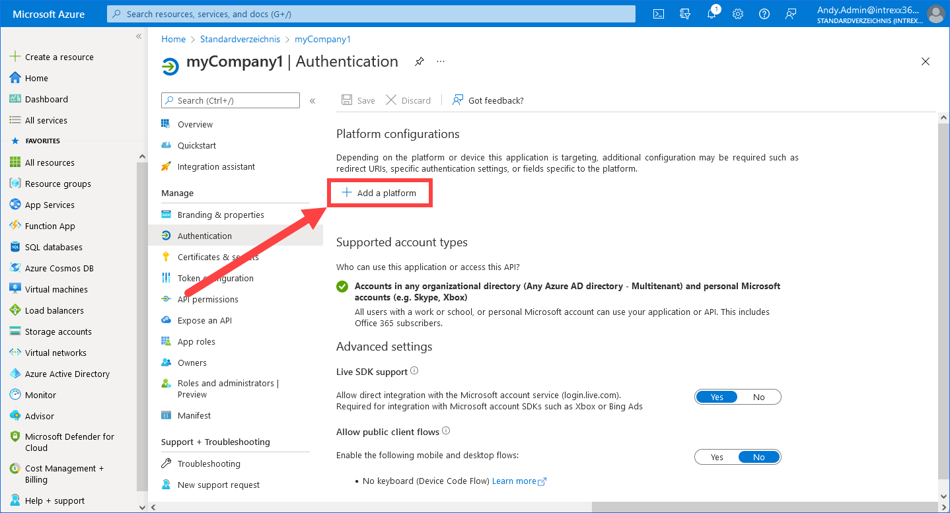Collapse the resource menu with chevrons
950x513 pixels.
pyautogui.click(x=312, y=100)
